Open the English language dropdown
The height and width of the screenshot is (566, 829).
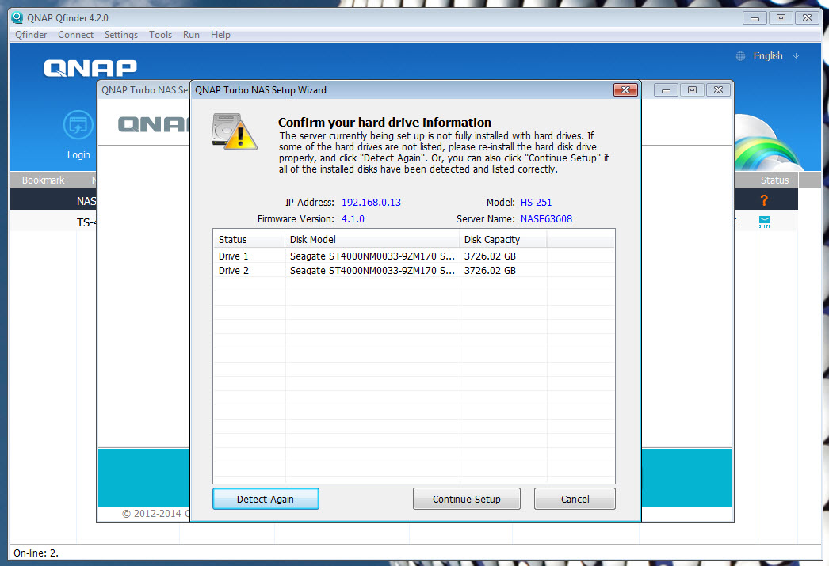(x=776, y=56)
